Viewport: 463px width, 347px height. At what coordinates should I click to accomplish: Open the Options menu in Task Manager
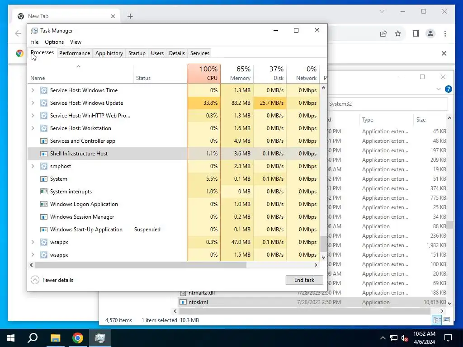(x=54, y=42)
